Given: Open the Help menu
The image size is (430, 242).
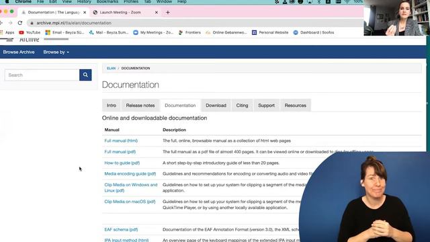Looking at the screenshot, I should tap(182, 1).
